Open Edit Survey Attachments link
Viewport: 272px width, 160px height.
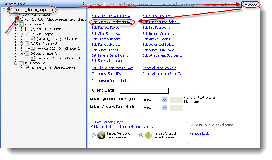(111, 22)
